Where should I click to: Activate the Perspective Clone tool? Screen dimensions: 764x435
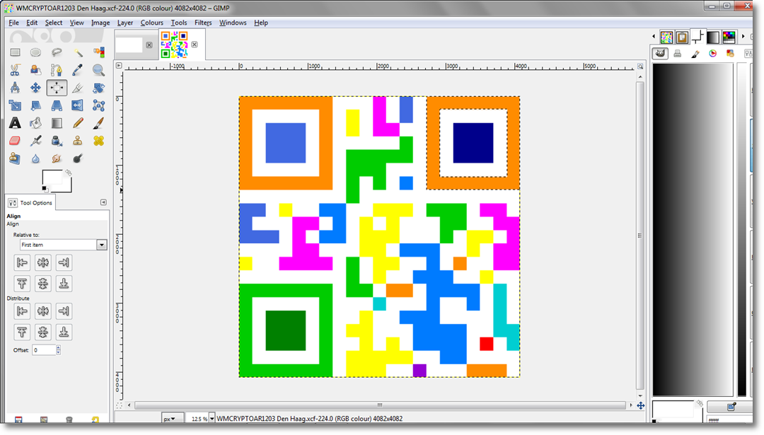15,158
